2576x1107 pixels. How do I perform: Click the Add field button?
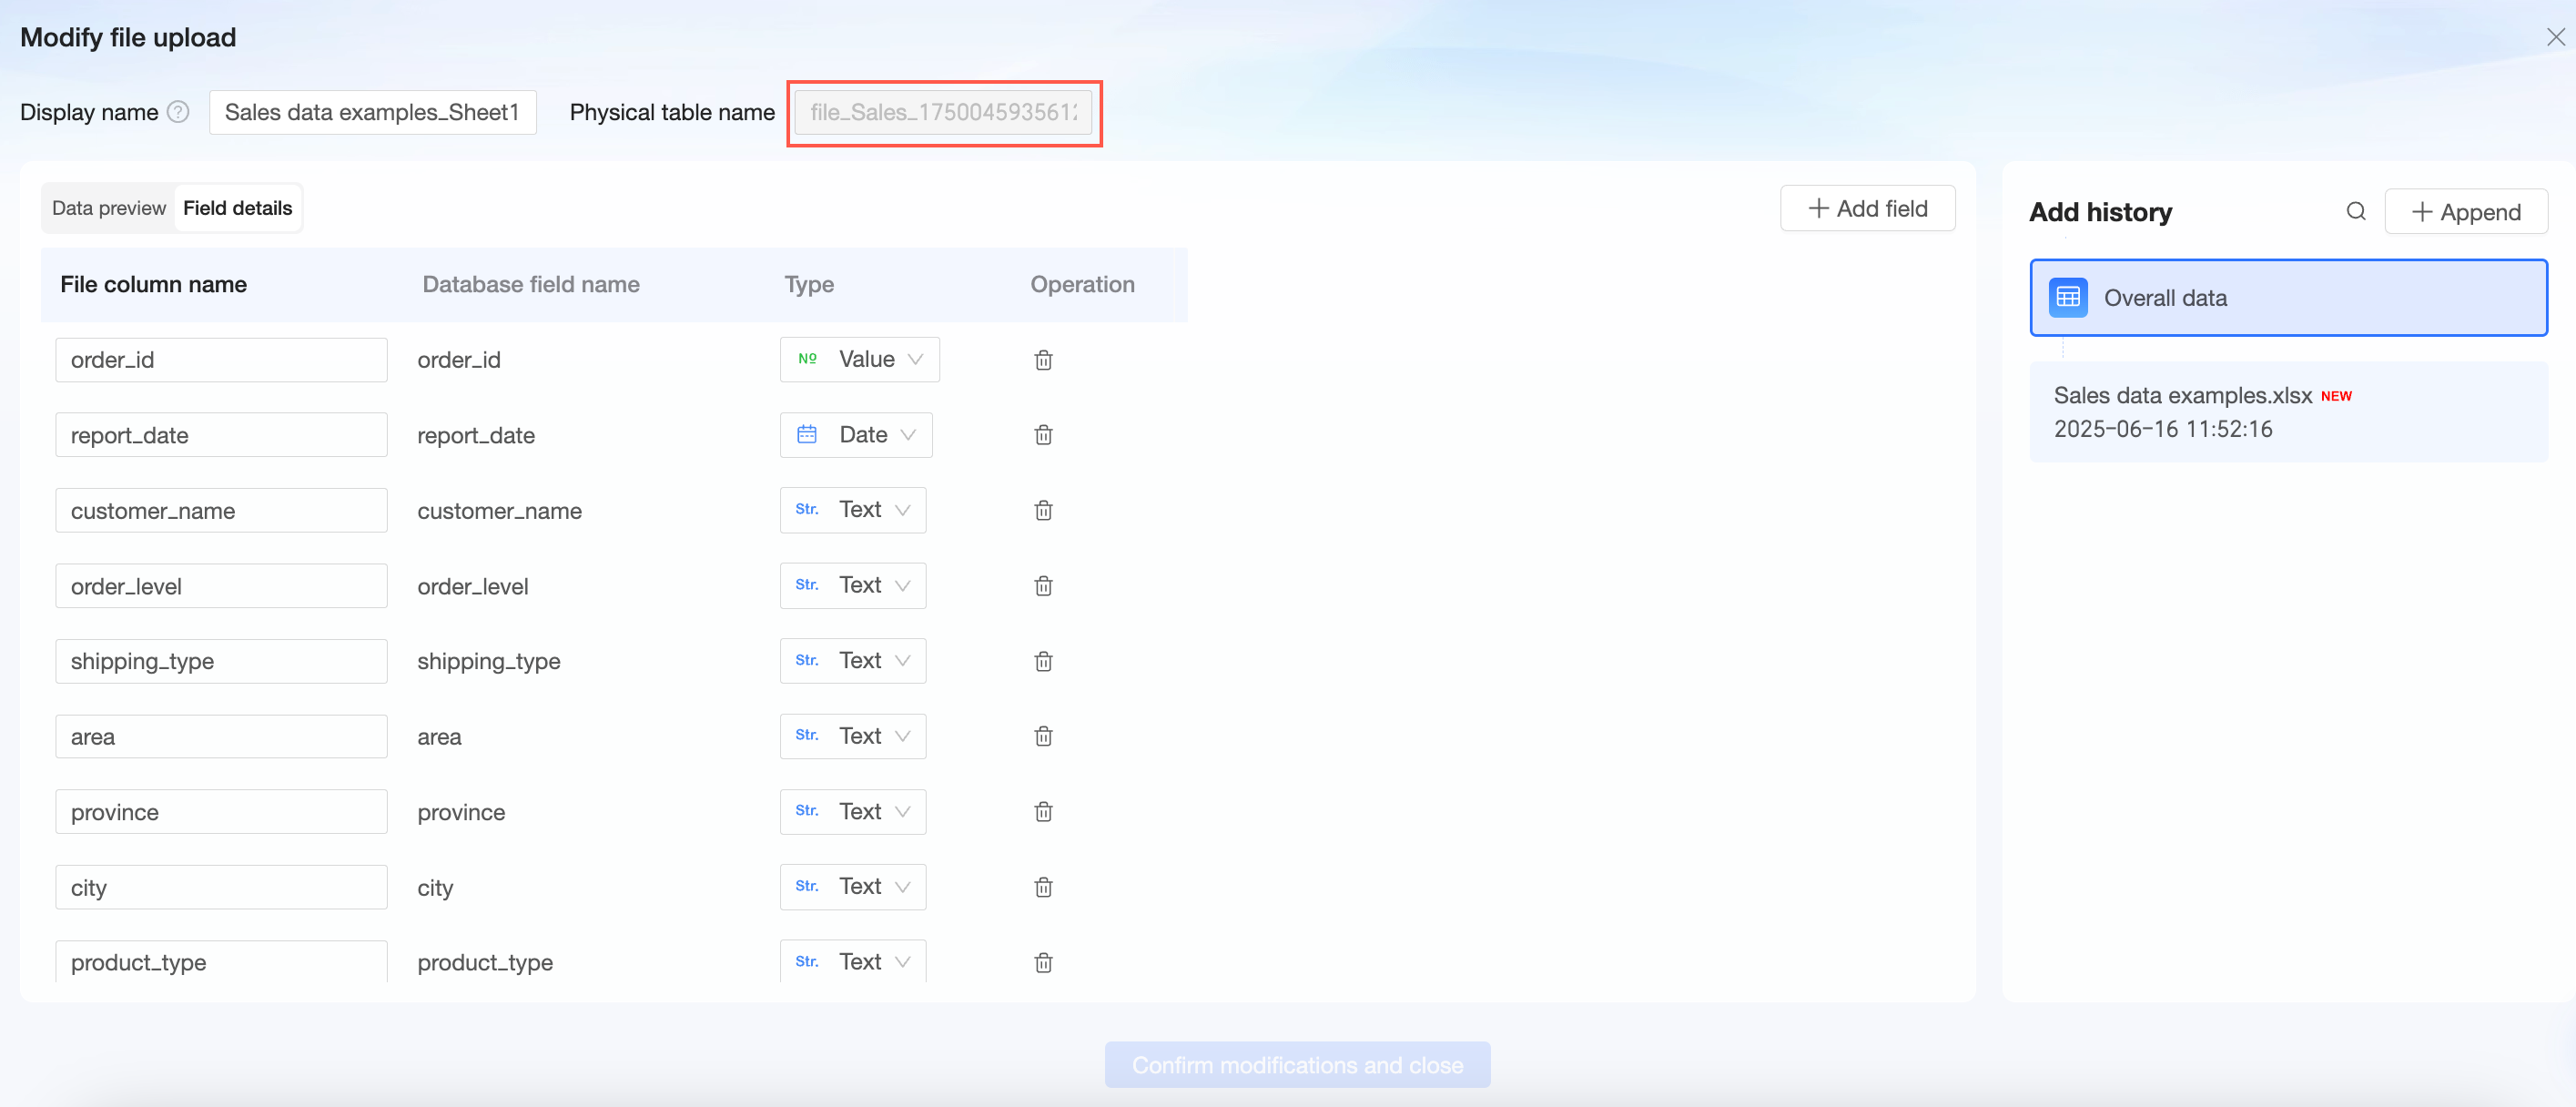pos(1866,208)
